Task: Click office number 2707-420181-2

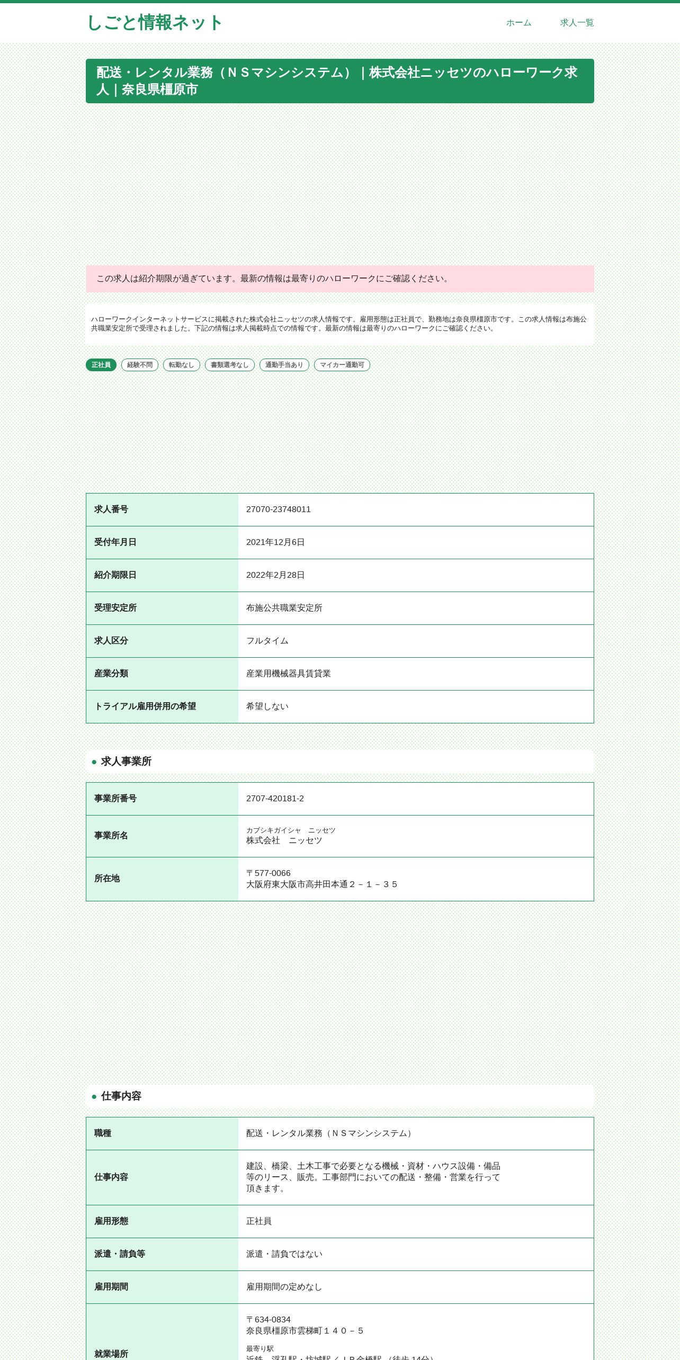Action: 275,799
